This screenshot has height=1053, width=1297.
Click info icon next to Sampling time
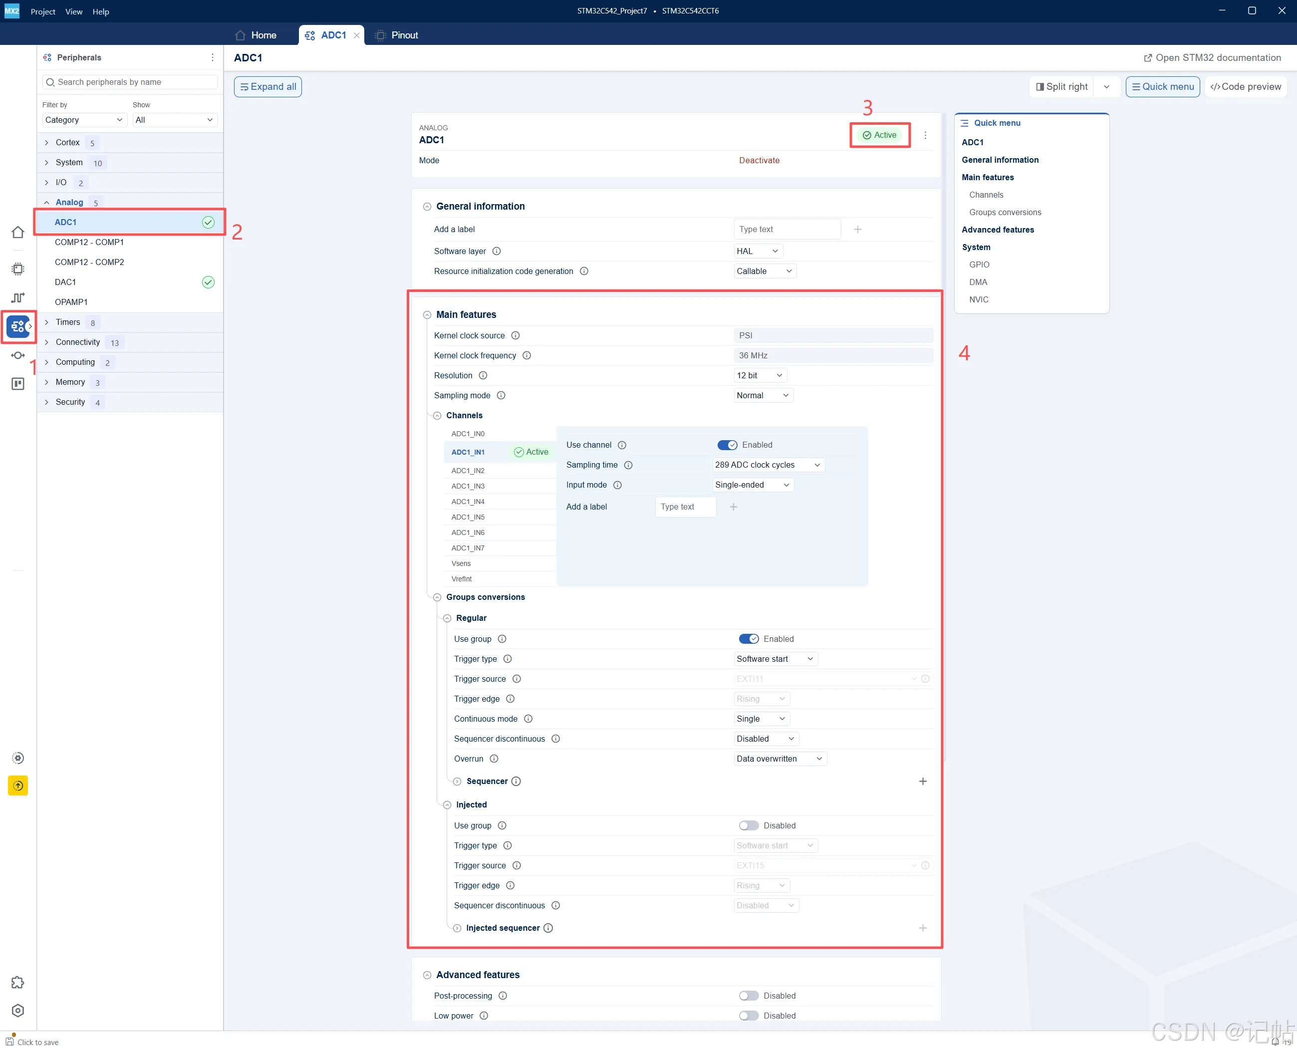[628, 465]
